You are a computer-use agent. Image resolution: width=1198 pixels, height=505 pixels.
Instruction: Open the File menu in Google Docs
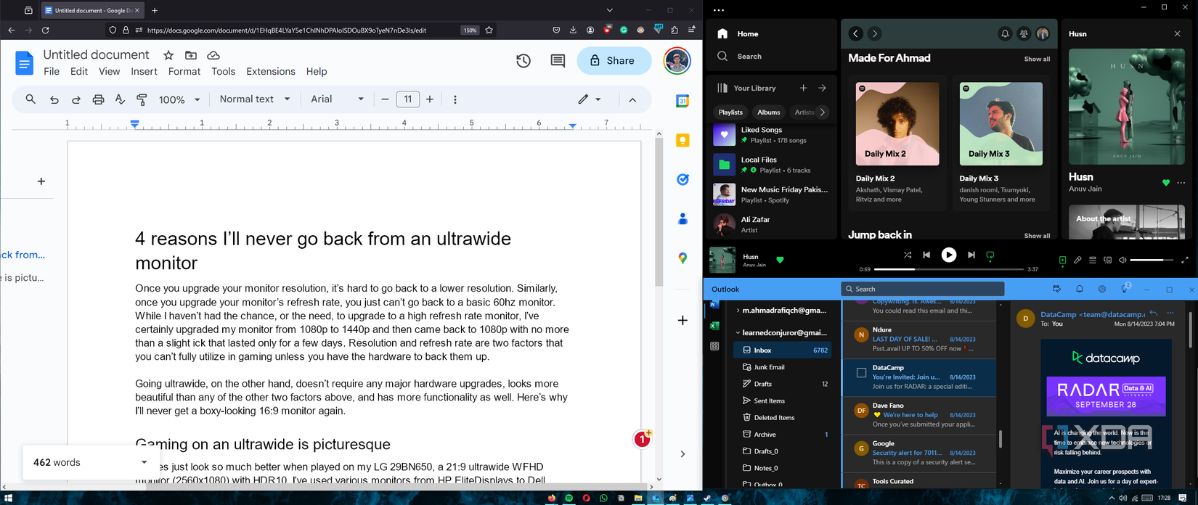(52, 71)
